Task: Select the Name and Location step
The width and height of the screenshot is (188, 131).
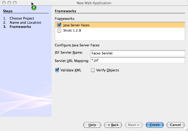Action: pos(25,23)
